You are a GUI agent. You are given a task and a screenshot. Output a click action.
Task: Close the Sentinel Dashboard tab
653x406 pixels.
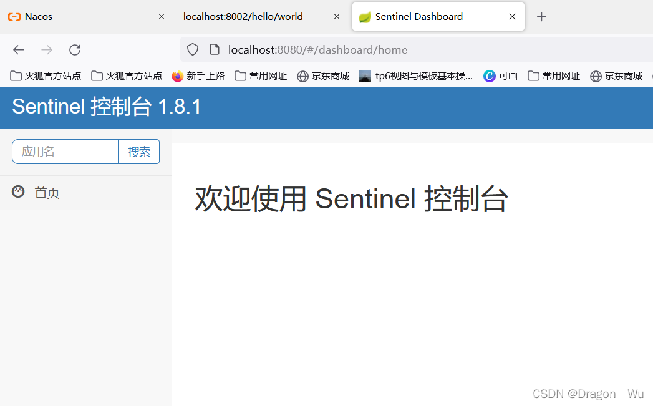[512, 17]
